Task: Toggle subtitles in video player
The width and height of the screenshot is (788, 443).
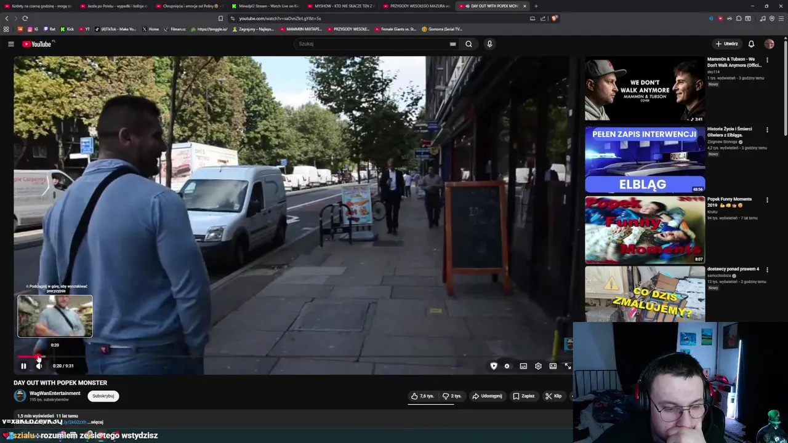Action: coord(523,366)
